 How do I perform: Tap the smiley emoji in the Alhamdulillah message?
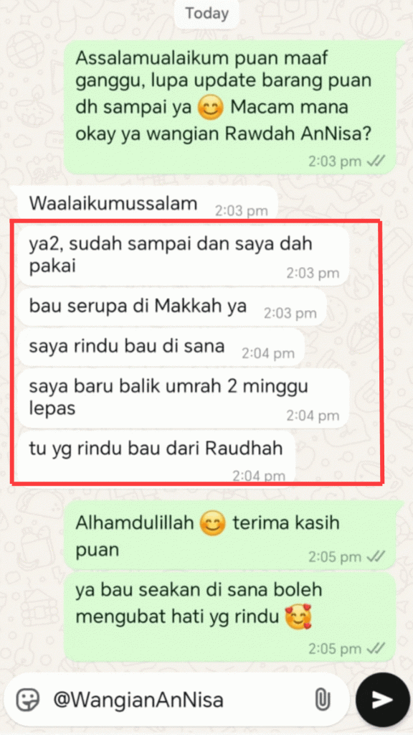(x=212, y=523)
